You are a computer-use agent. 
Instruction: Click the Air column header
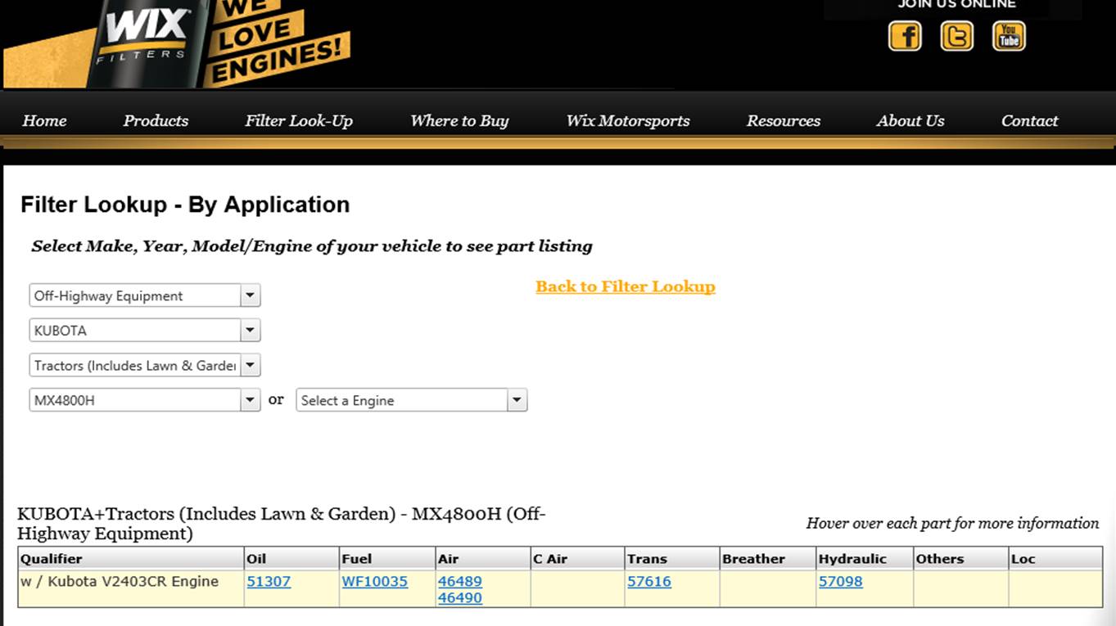pos(483,559)
